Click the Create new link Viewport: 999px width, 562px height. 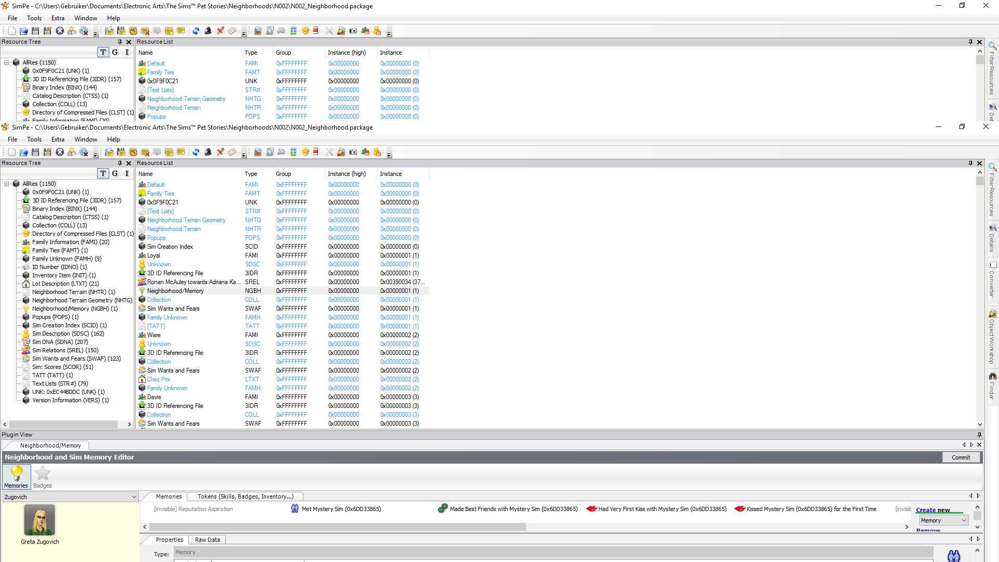click(x=932, y=510)
